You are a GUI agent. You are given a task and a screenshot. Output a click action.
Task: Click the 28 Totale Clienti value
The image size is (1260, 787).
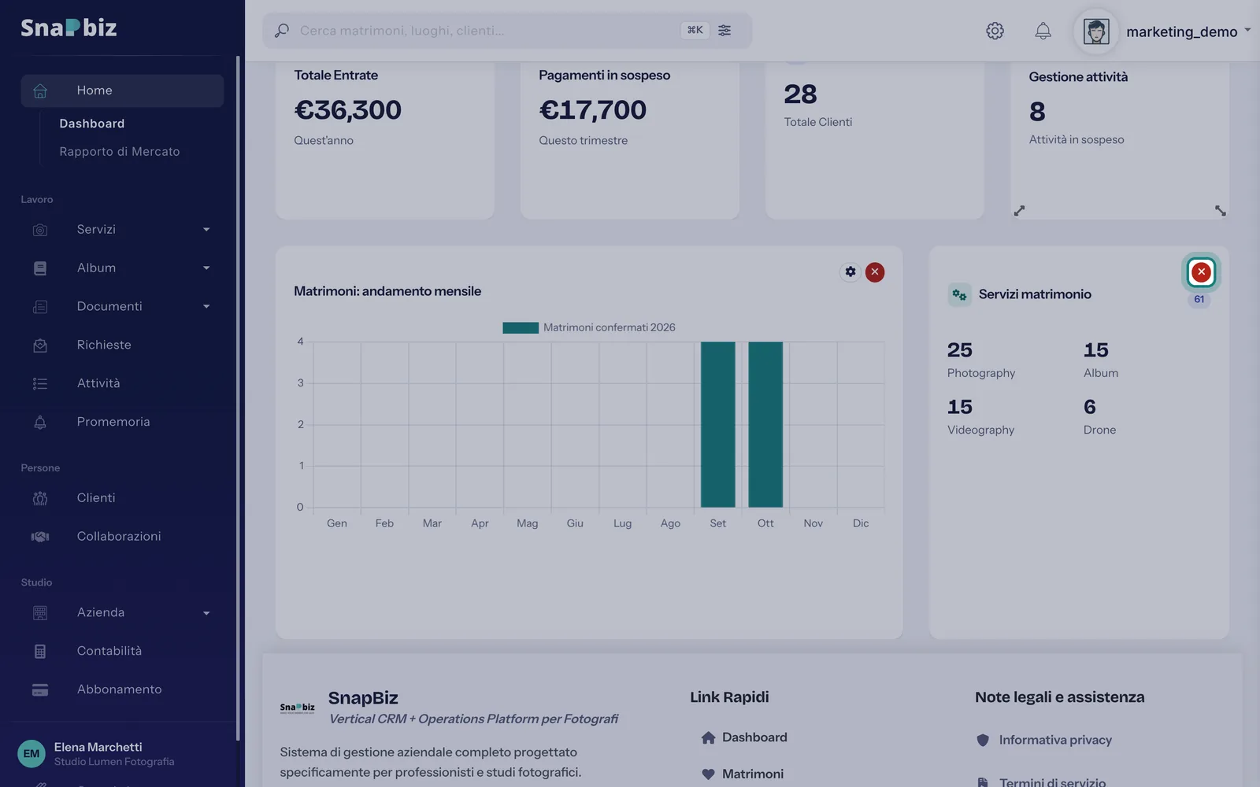[x=800, y=94]
